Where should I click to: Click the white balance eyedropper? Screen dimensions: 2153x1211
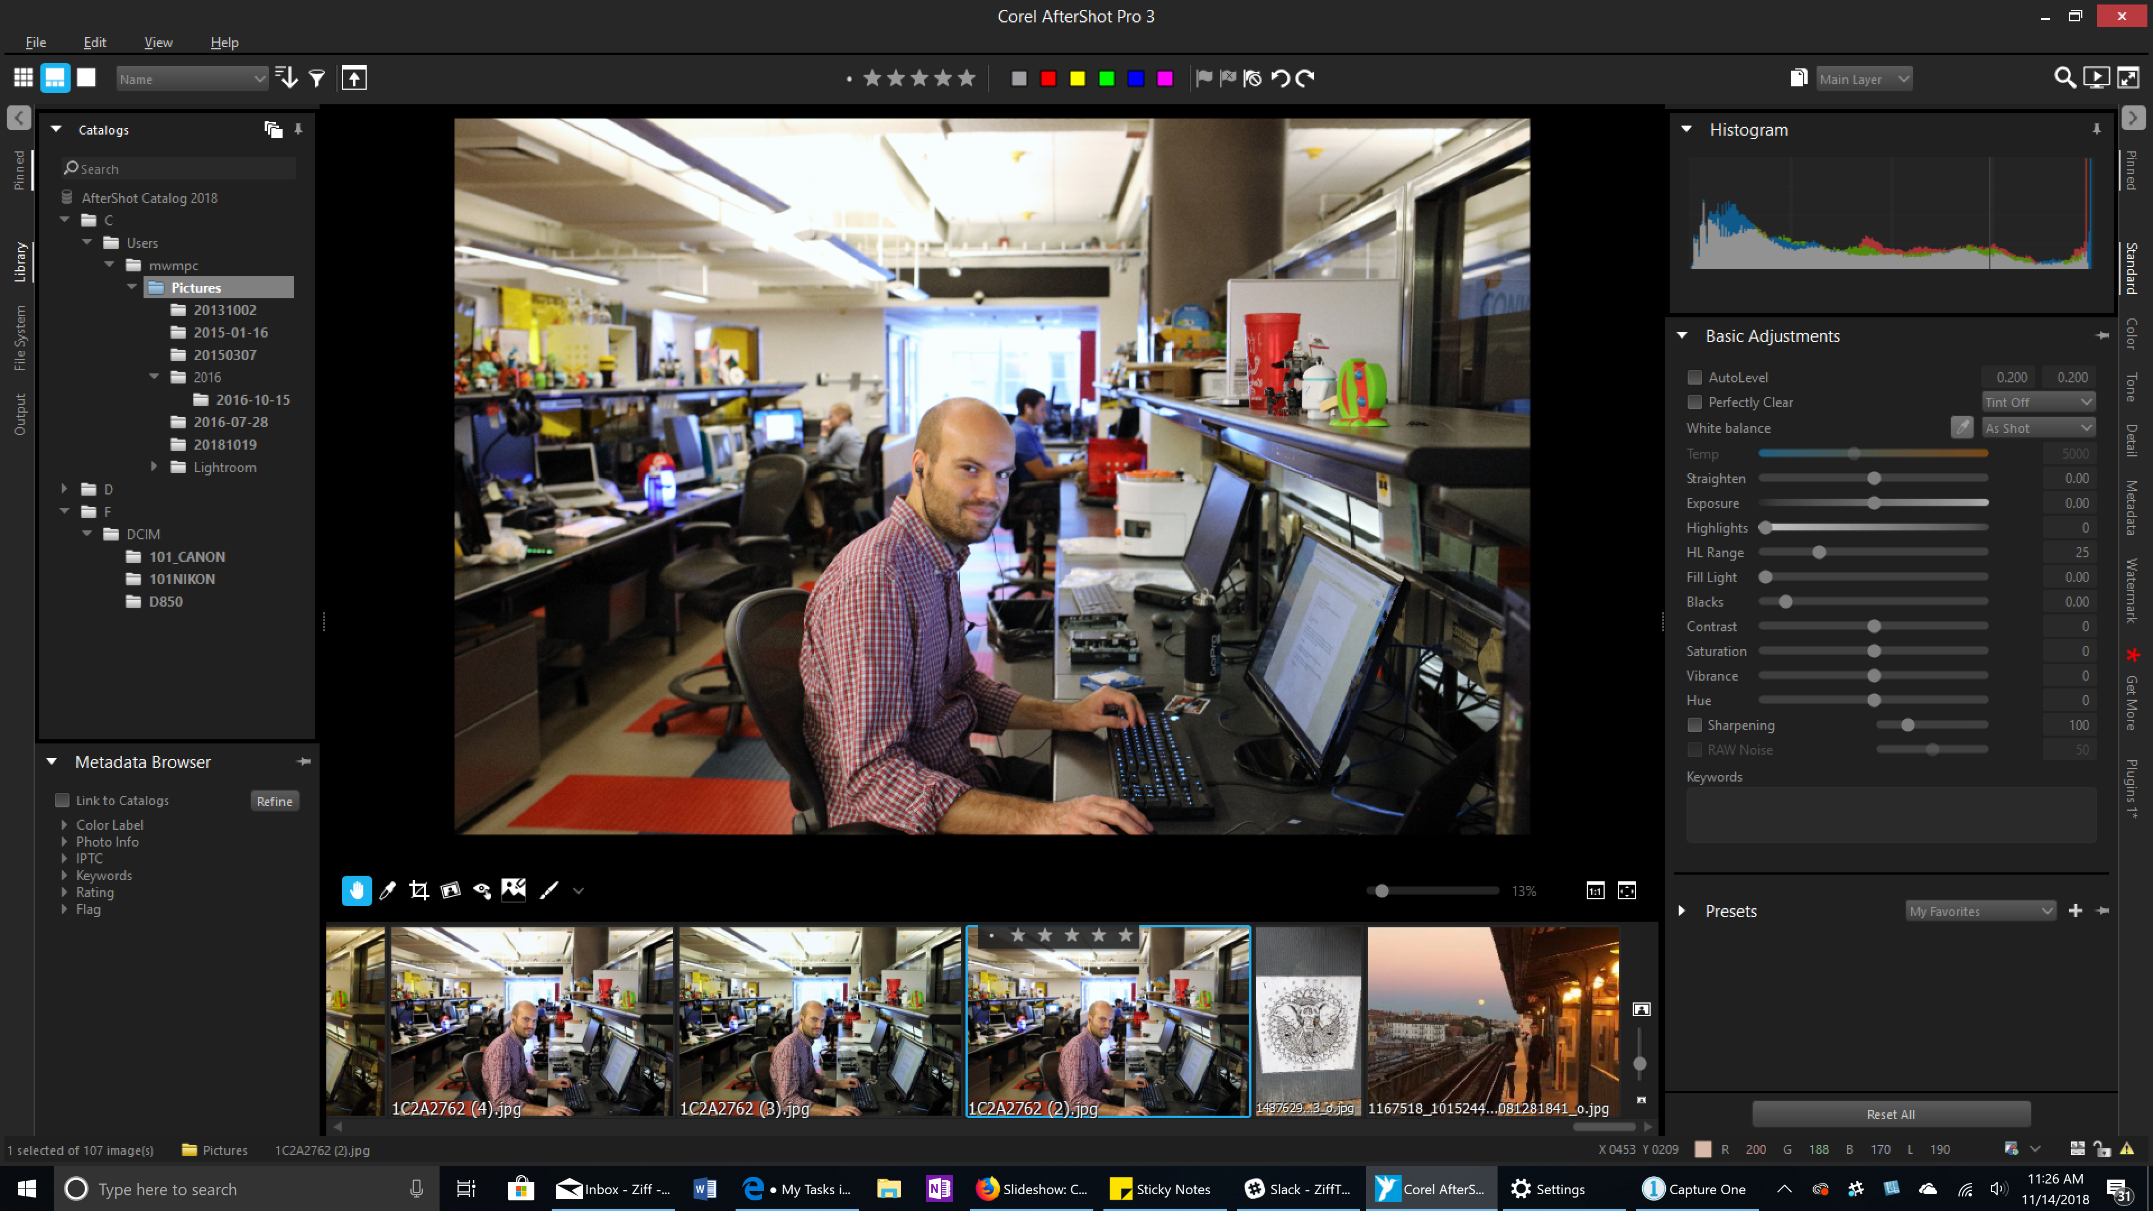[x=1961, y=428]
